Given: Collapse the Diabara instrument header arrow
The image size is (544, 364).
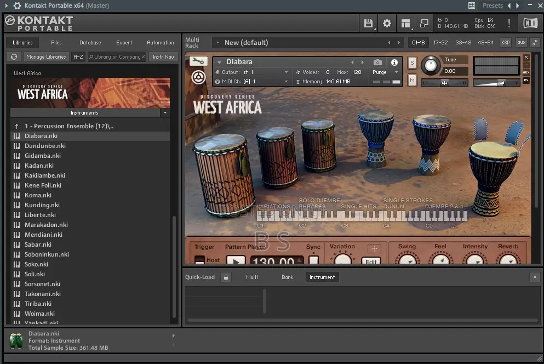Looking at the screenshot, I should pos(219,62).
